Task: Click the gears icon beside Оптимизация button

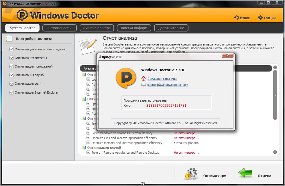Action: click(190, 174)
